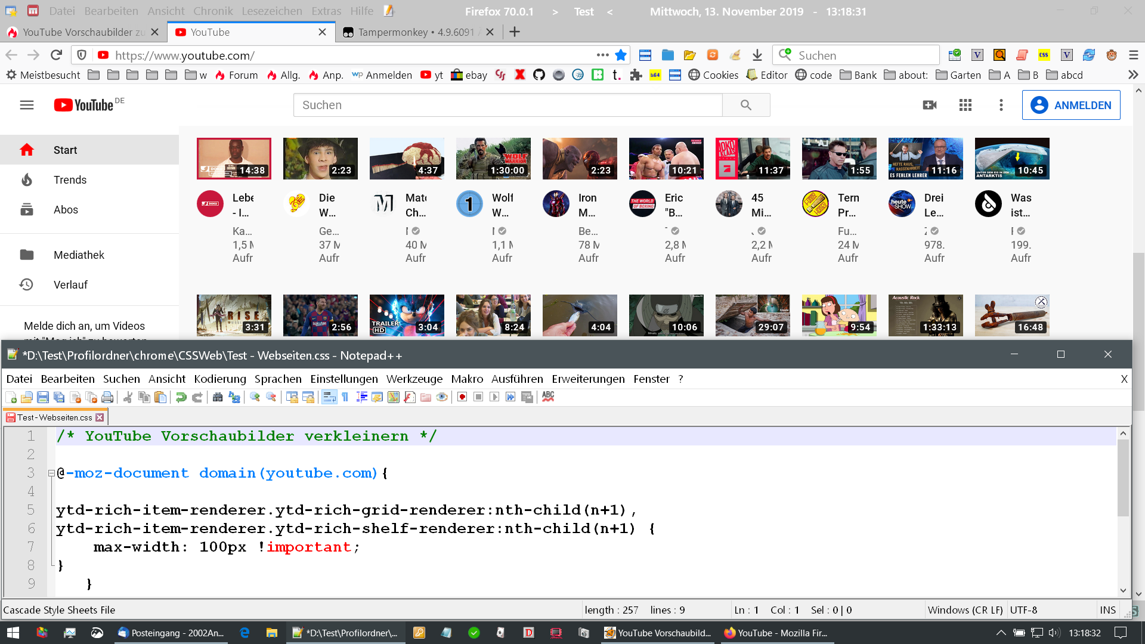The image size is (1145, 644).
Task: Open Trends in the YouTube sidebar
Action: coord(70,180)
